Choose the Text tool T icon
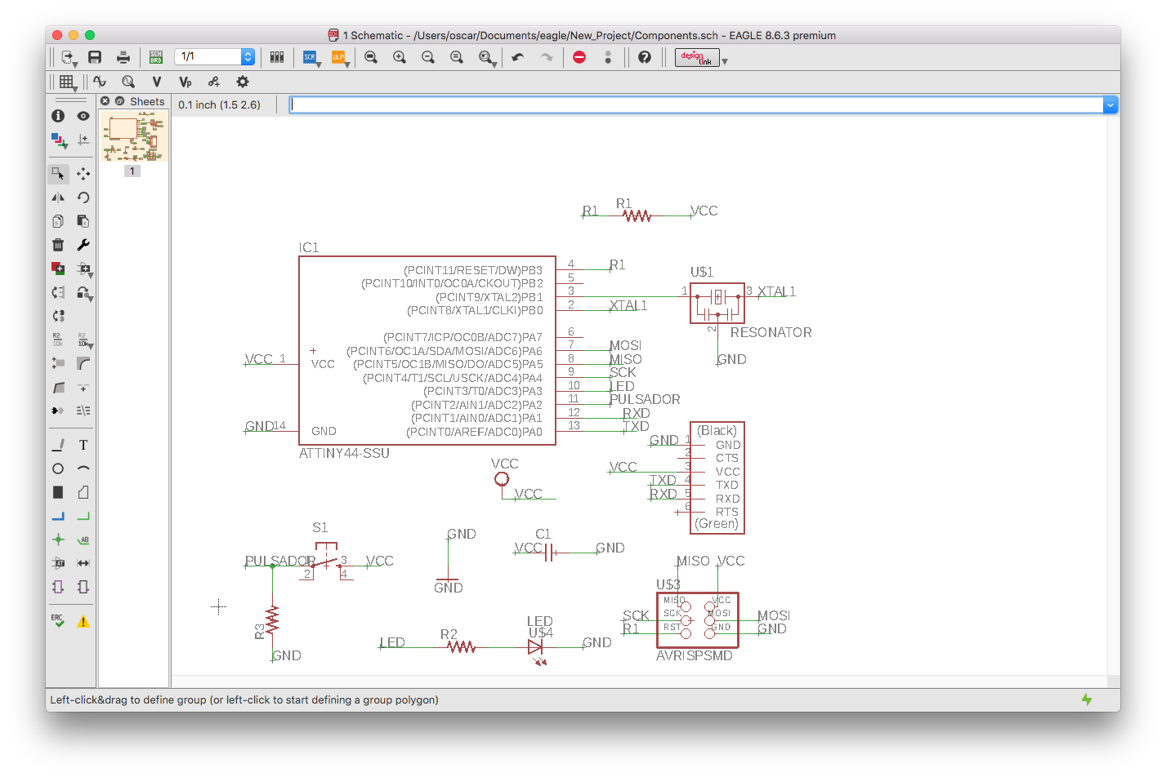 tap(83, 445)
